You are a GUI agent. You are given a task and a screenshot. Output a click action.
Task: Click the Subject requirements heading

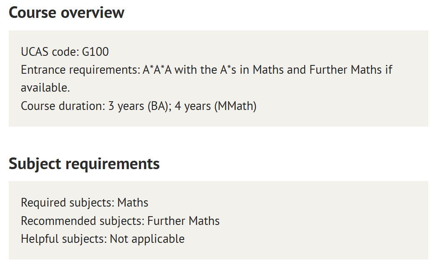click(x=84, y=164)
